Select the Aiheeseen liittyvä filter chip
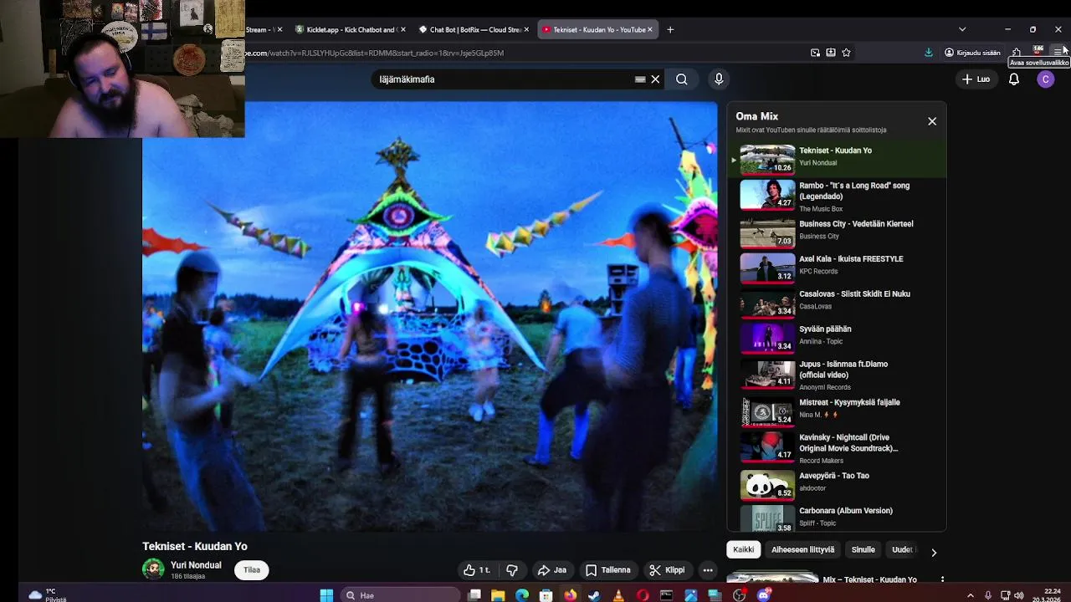This screenshot has width=1071, height=602. click(802, 549)
